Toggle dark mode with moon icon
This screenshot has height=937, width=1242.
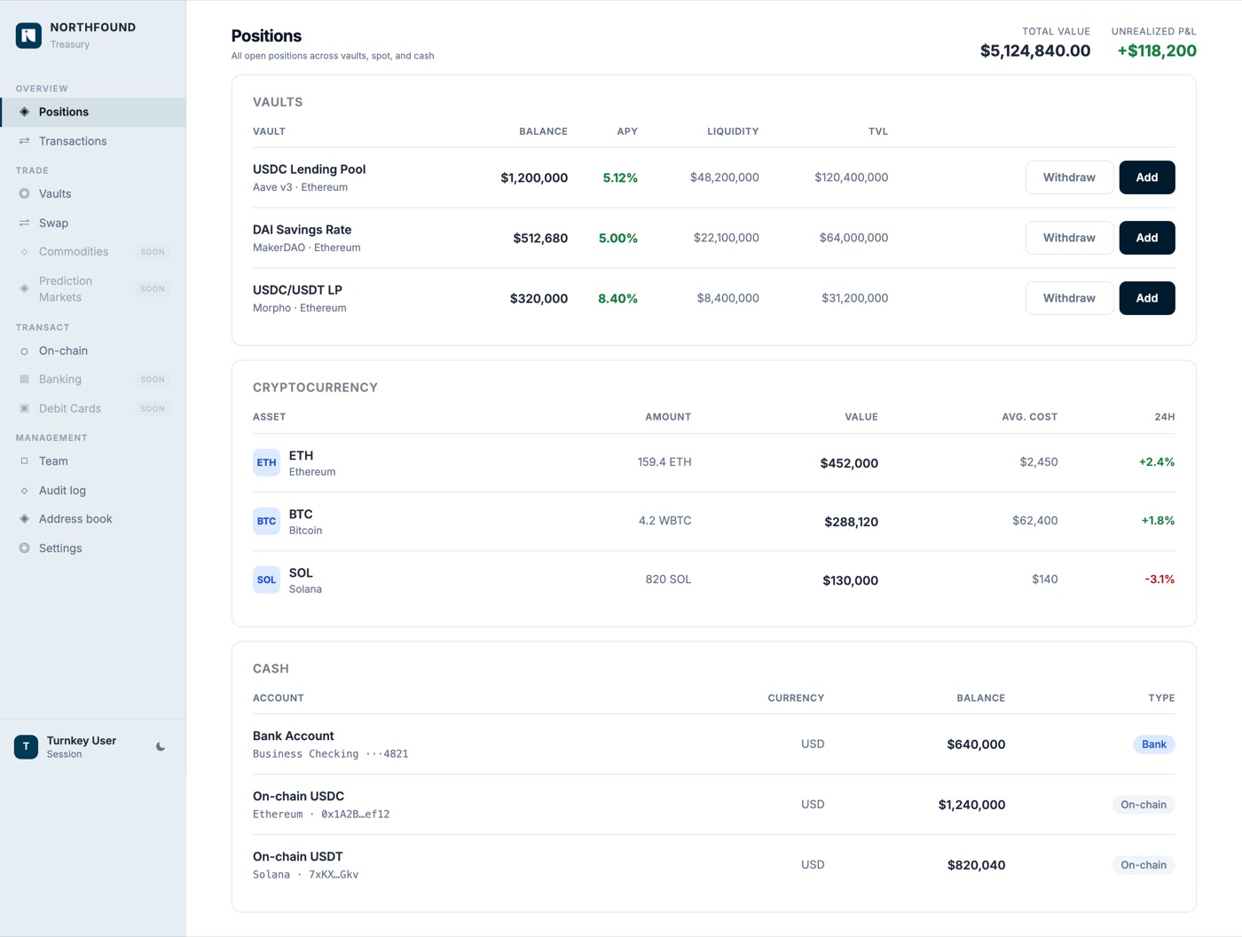click(x=161, y=747)
